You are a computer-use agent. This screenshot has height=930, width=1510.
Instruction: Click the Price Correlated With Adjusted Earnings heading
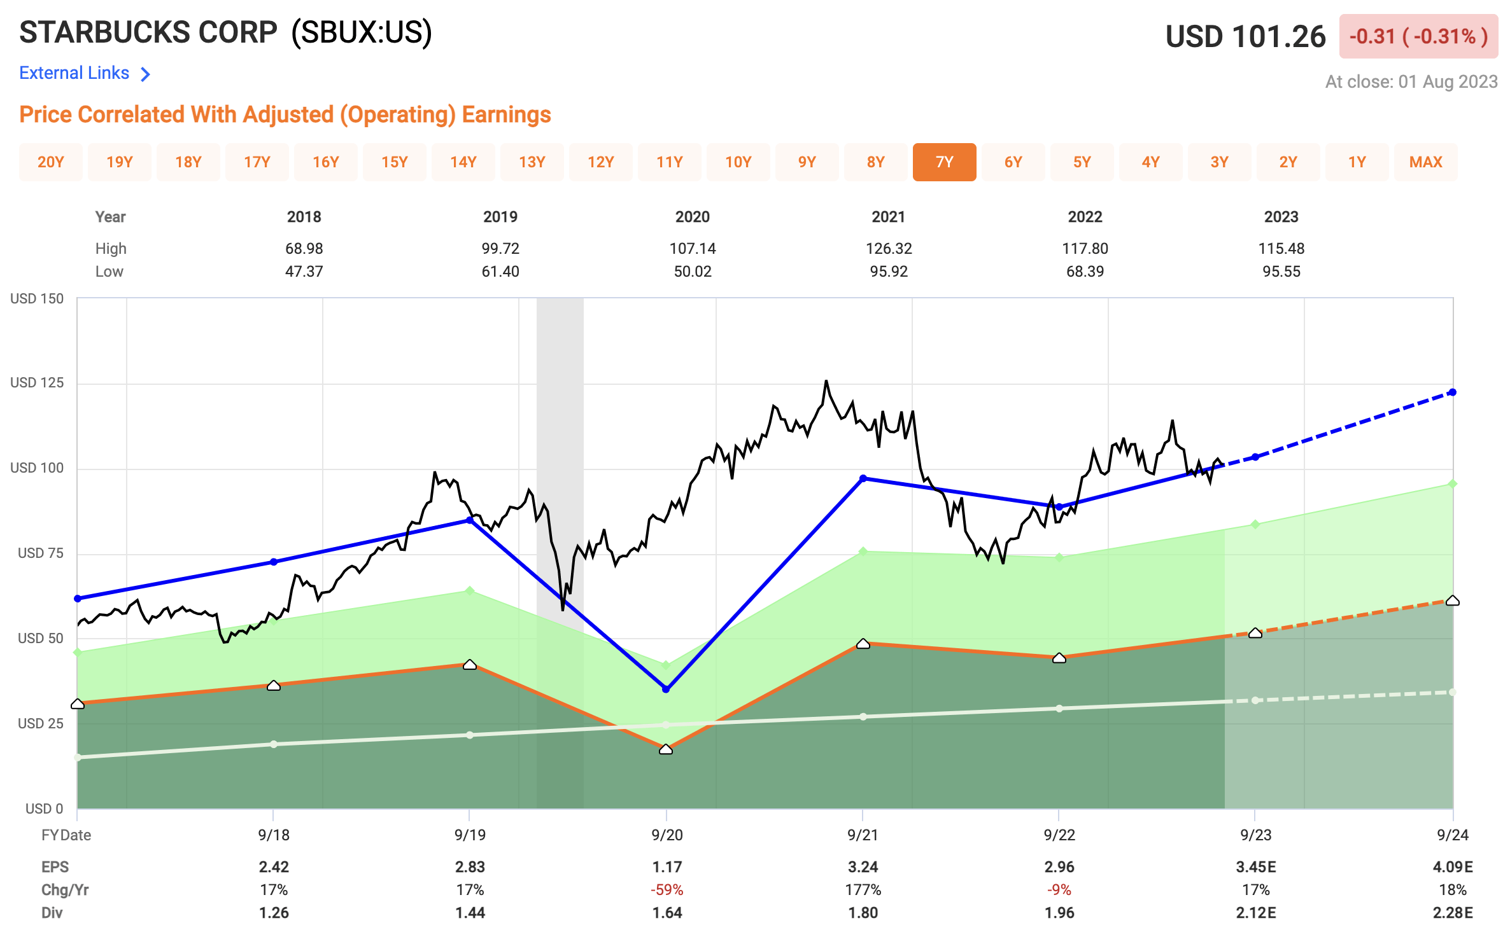click(285, 115)
